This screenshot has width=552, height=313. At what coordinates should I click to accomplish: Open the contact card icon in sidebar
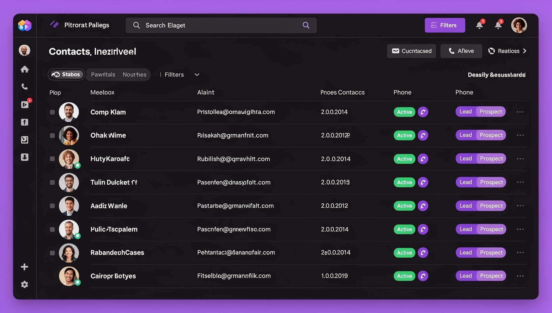pos(25,140)
